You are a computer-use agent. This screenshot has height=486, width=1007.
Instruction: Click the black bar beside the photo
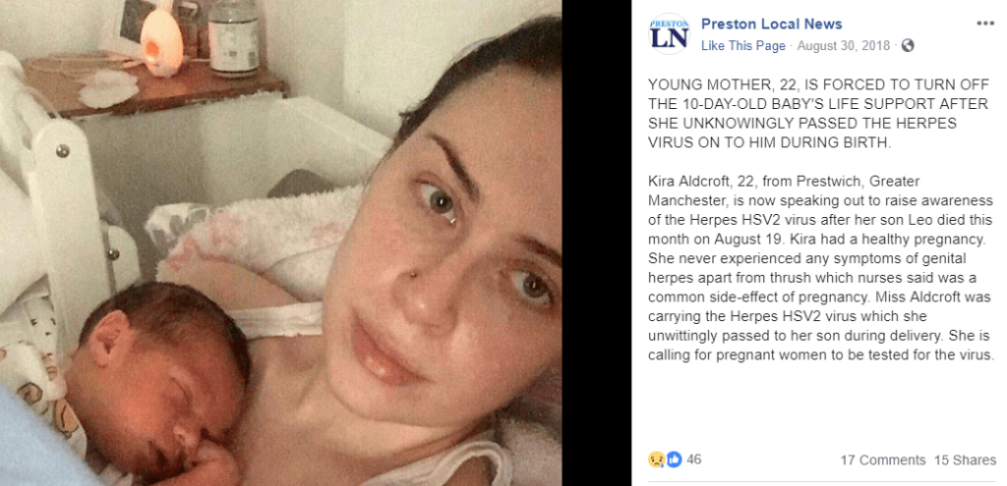point(597,243)
